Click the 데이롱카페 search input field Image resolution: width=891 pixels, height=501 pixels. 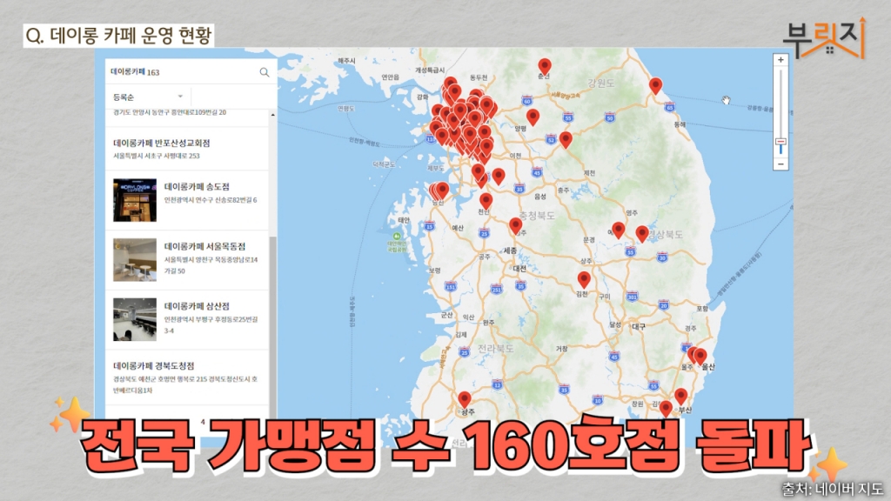coord(183,72)
